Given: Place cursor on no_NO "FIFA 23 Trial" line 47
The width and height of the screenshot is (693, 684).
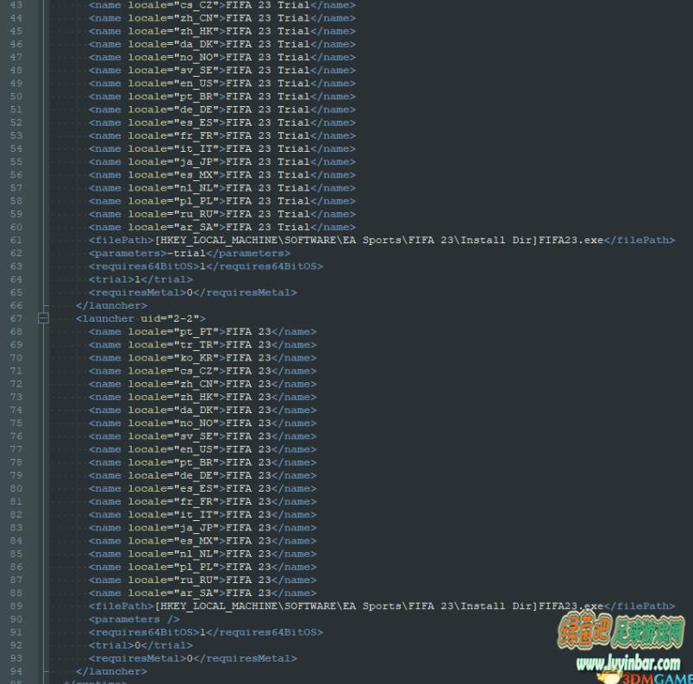Looking at the screenshot, I should click(222, 58).
